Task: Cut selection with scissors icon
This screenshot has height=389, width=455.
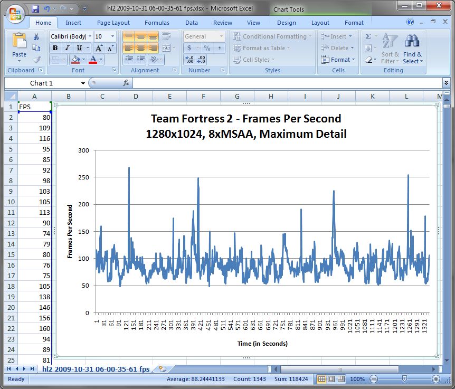Action: click(x=36, y=36)
